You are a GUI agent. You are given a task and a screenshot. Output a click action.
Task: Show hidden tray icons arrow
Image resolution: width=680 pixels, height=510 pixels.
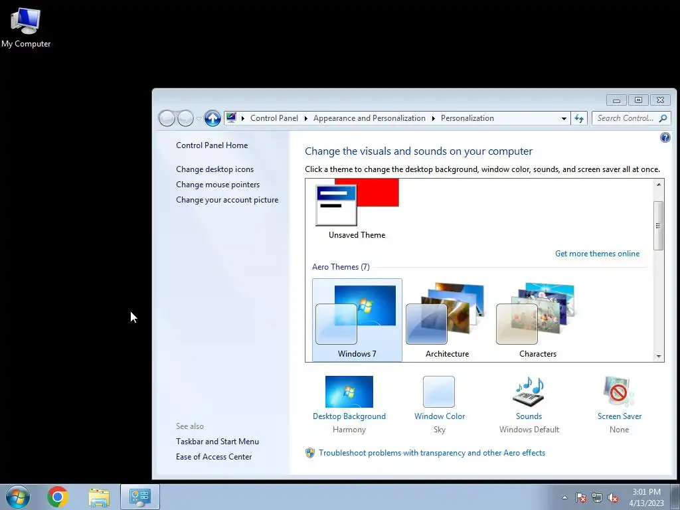click(x=564, y=497)
